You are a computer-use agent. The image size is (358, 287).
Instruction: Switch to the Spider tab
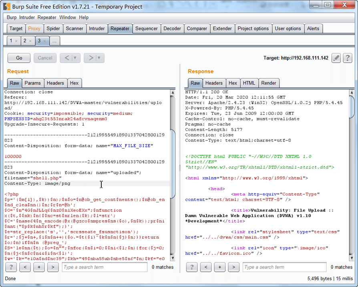click(53, 28)
